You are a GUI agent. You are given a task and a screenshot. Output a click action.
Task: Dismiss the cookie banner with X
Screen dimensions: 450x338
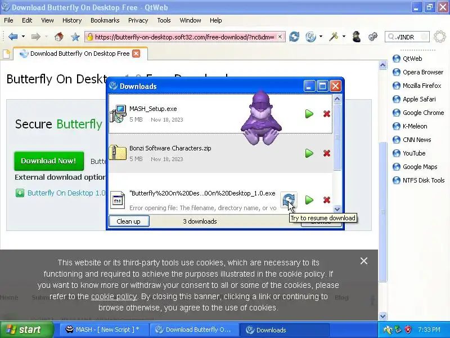coord(363,261)
